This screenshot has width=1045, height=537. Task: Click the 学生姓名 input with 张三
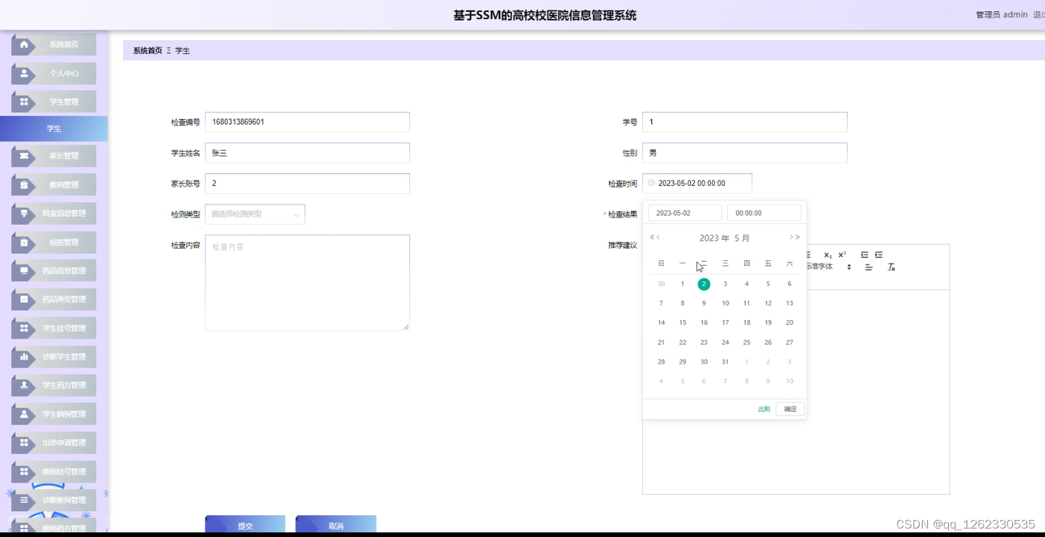point(307,152)
